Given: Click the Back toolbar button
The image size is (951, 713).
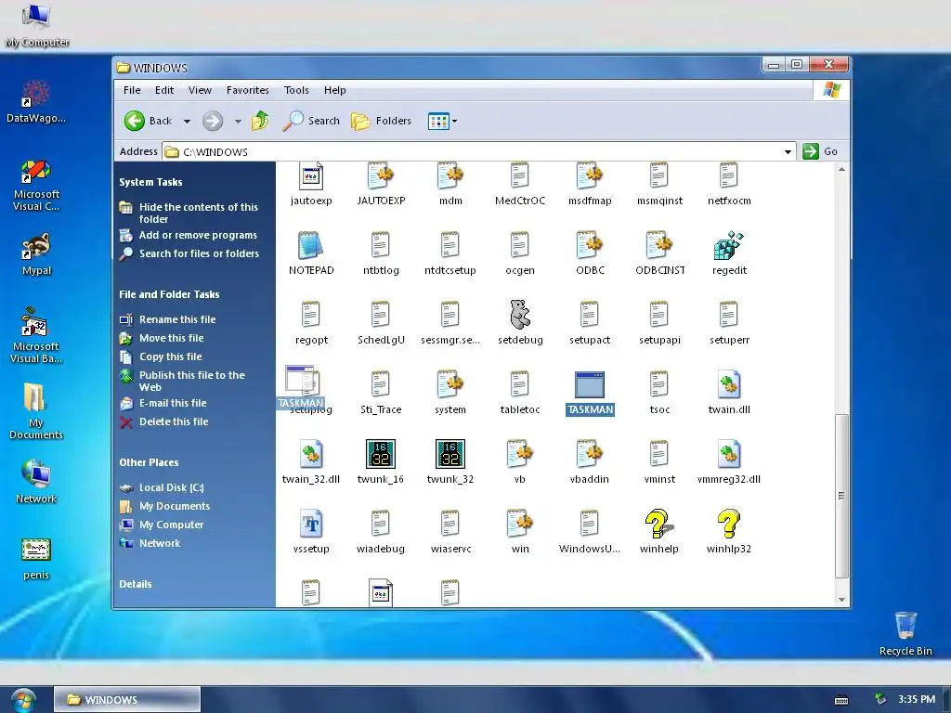Looking at the screenshot, I should coord(149,121).
